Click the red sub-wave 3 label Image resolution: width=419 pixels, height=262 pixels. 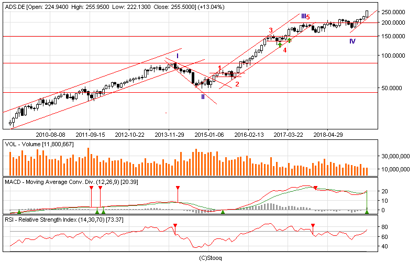click(x=271, y=30)
